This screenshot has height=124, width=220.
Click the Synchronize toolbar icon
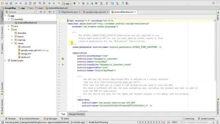pos(11,3)
